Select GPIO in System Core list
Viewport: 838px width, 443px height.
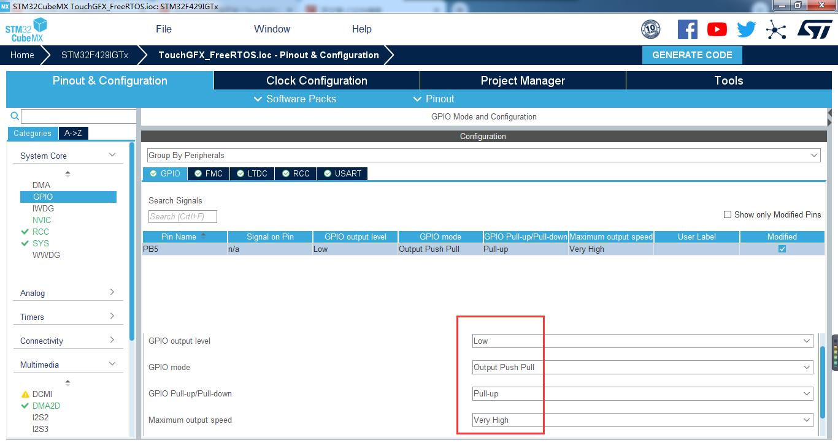(68, 197)
